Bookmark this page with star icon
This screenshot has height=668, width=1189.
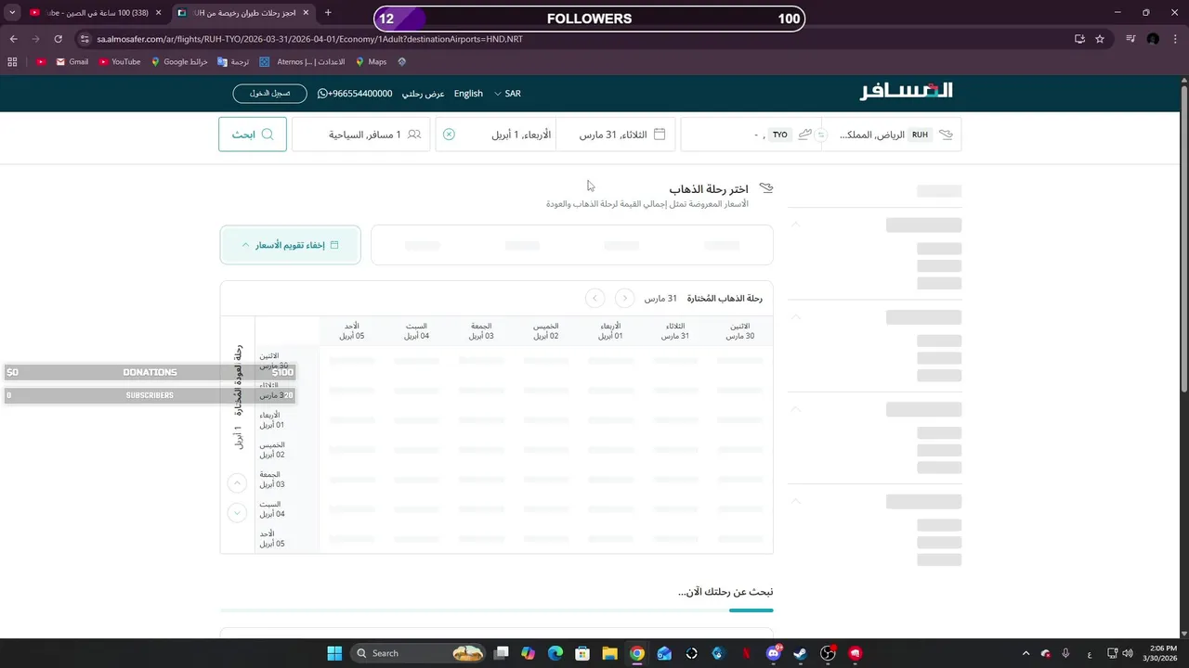[x=1100, y=39]
